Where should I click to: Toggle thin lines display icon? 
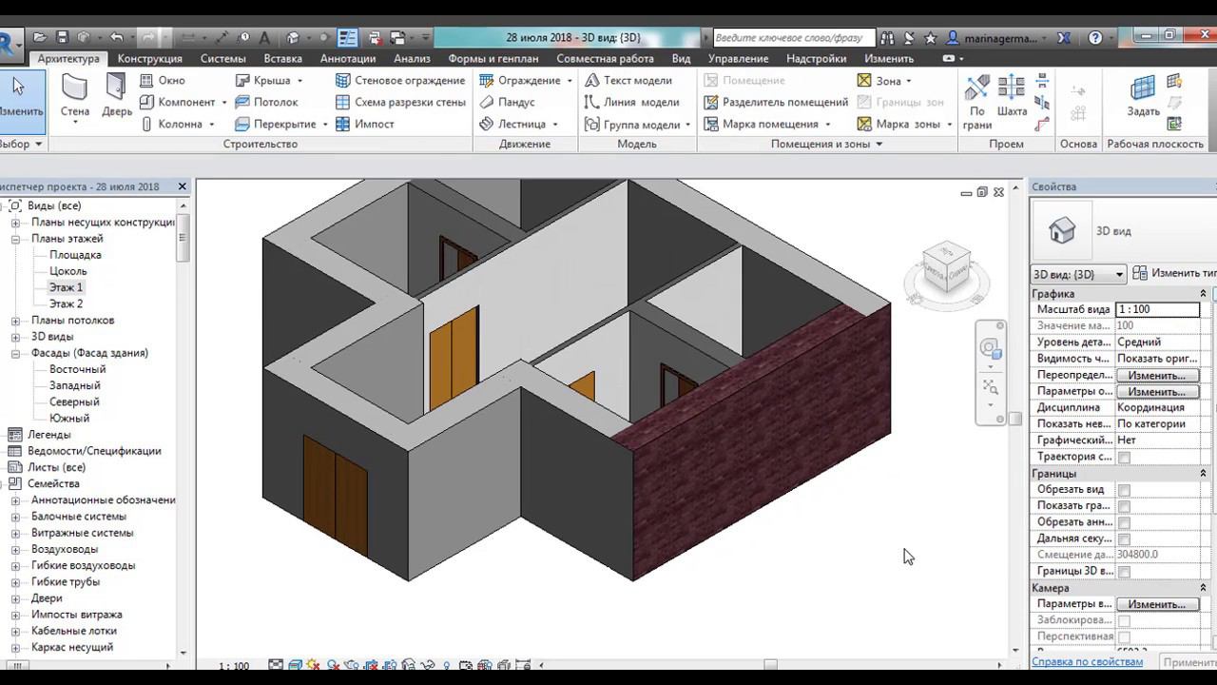coord(347,38)
